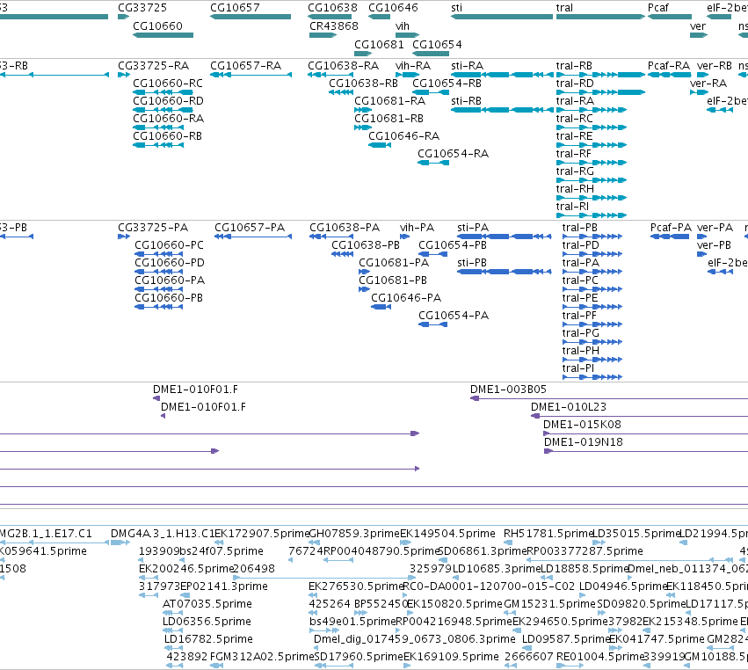Click the Pcaf-PA protein label

tap(671, 227)
